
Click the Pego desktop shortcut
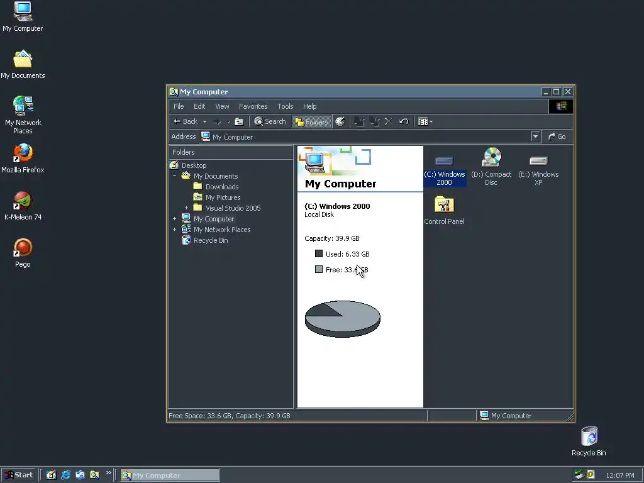[x=23, y=253]
